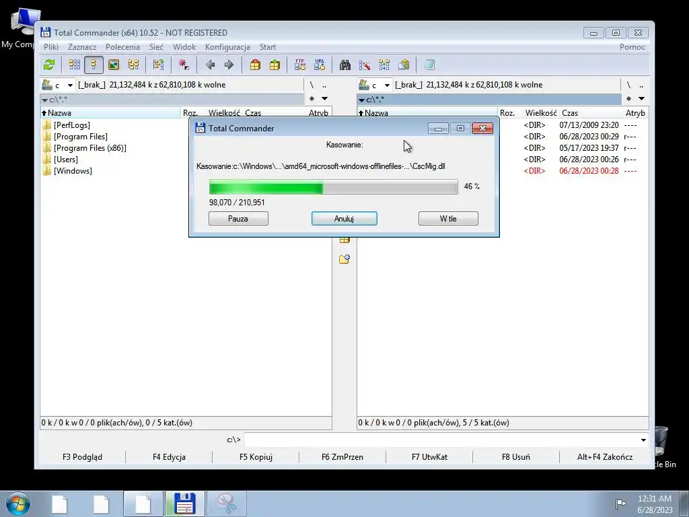Open the Windows Start orb
Image resolution: width=689 pixels, height=517 pixels.
[x=18, y=504]
